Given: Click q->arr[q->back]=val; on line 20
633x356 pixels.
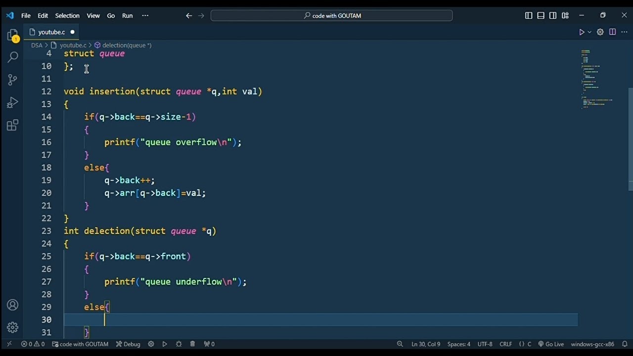Looking at the screenshot, I should (x=155, y=193).
